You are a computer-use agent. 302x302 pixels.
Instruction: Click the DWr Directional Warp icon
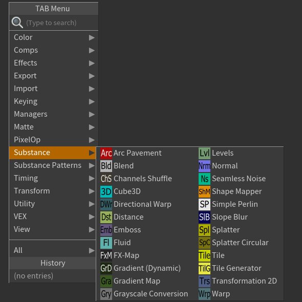coord(106,204)
